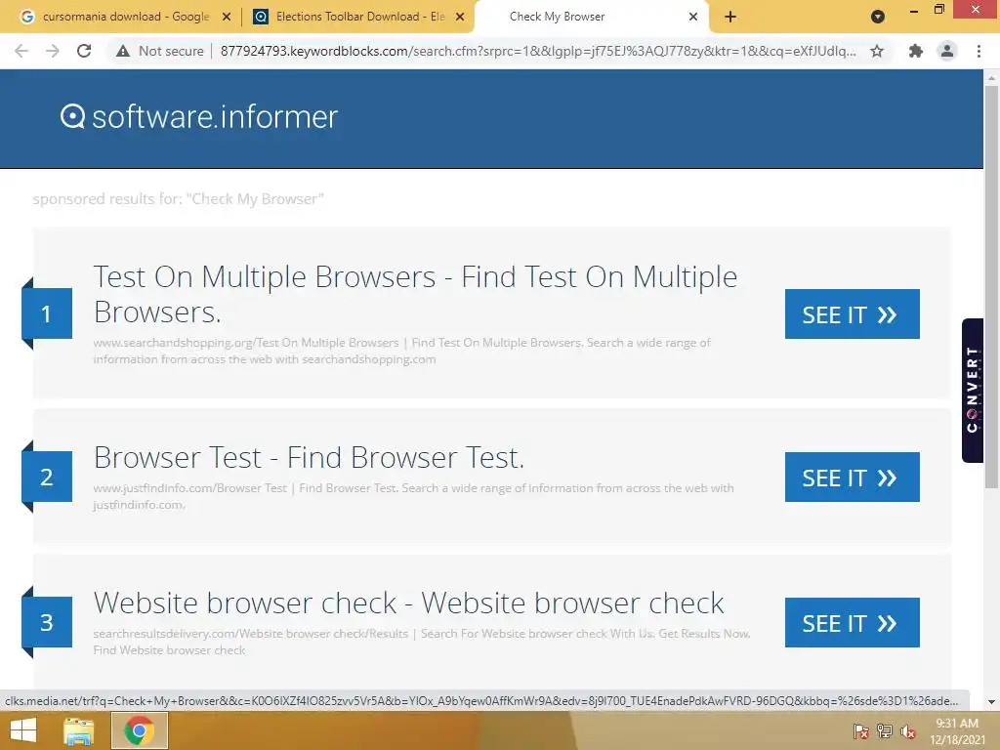Click the scrollbar up arrow
The height and width of the screenshot is (750, 1000).
pos(991,78)
